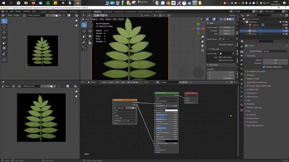The image size is (289, 162).
Task: Click the pan hand in lower image editor
Action: pyautogui.click(x=76, y=96)
